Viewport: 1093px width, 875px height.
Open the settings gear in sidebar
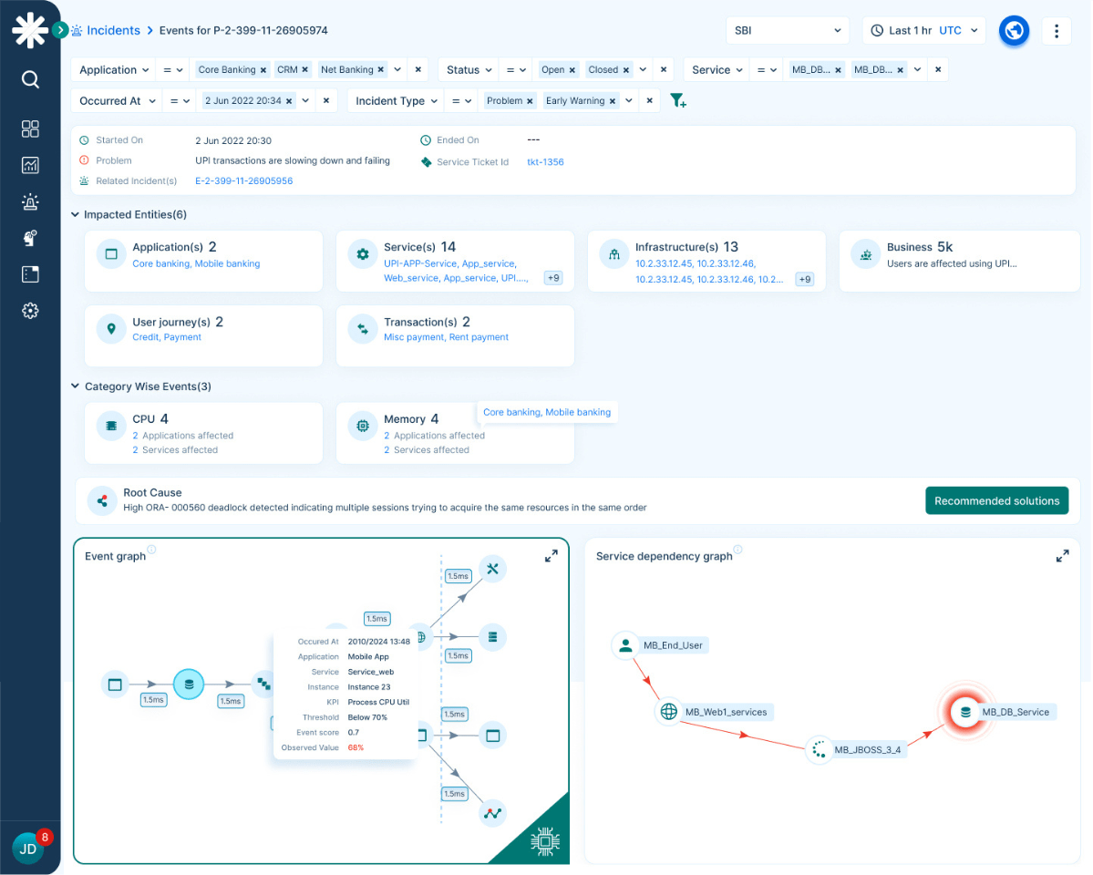pyautogui.click(x=30, y=311)
